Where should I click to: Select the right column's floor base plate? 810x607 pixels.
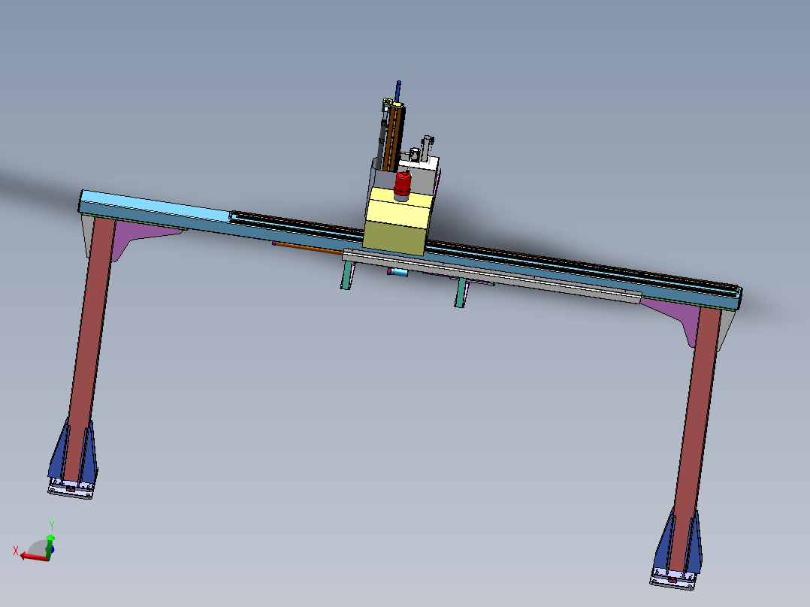(x=672, y=580)
